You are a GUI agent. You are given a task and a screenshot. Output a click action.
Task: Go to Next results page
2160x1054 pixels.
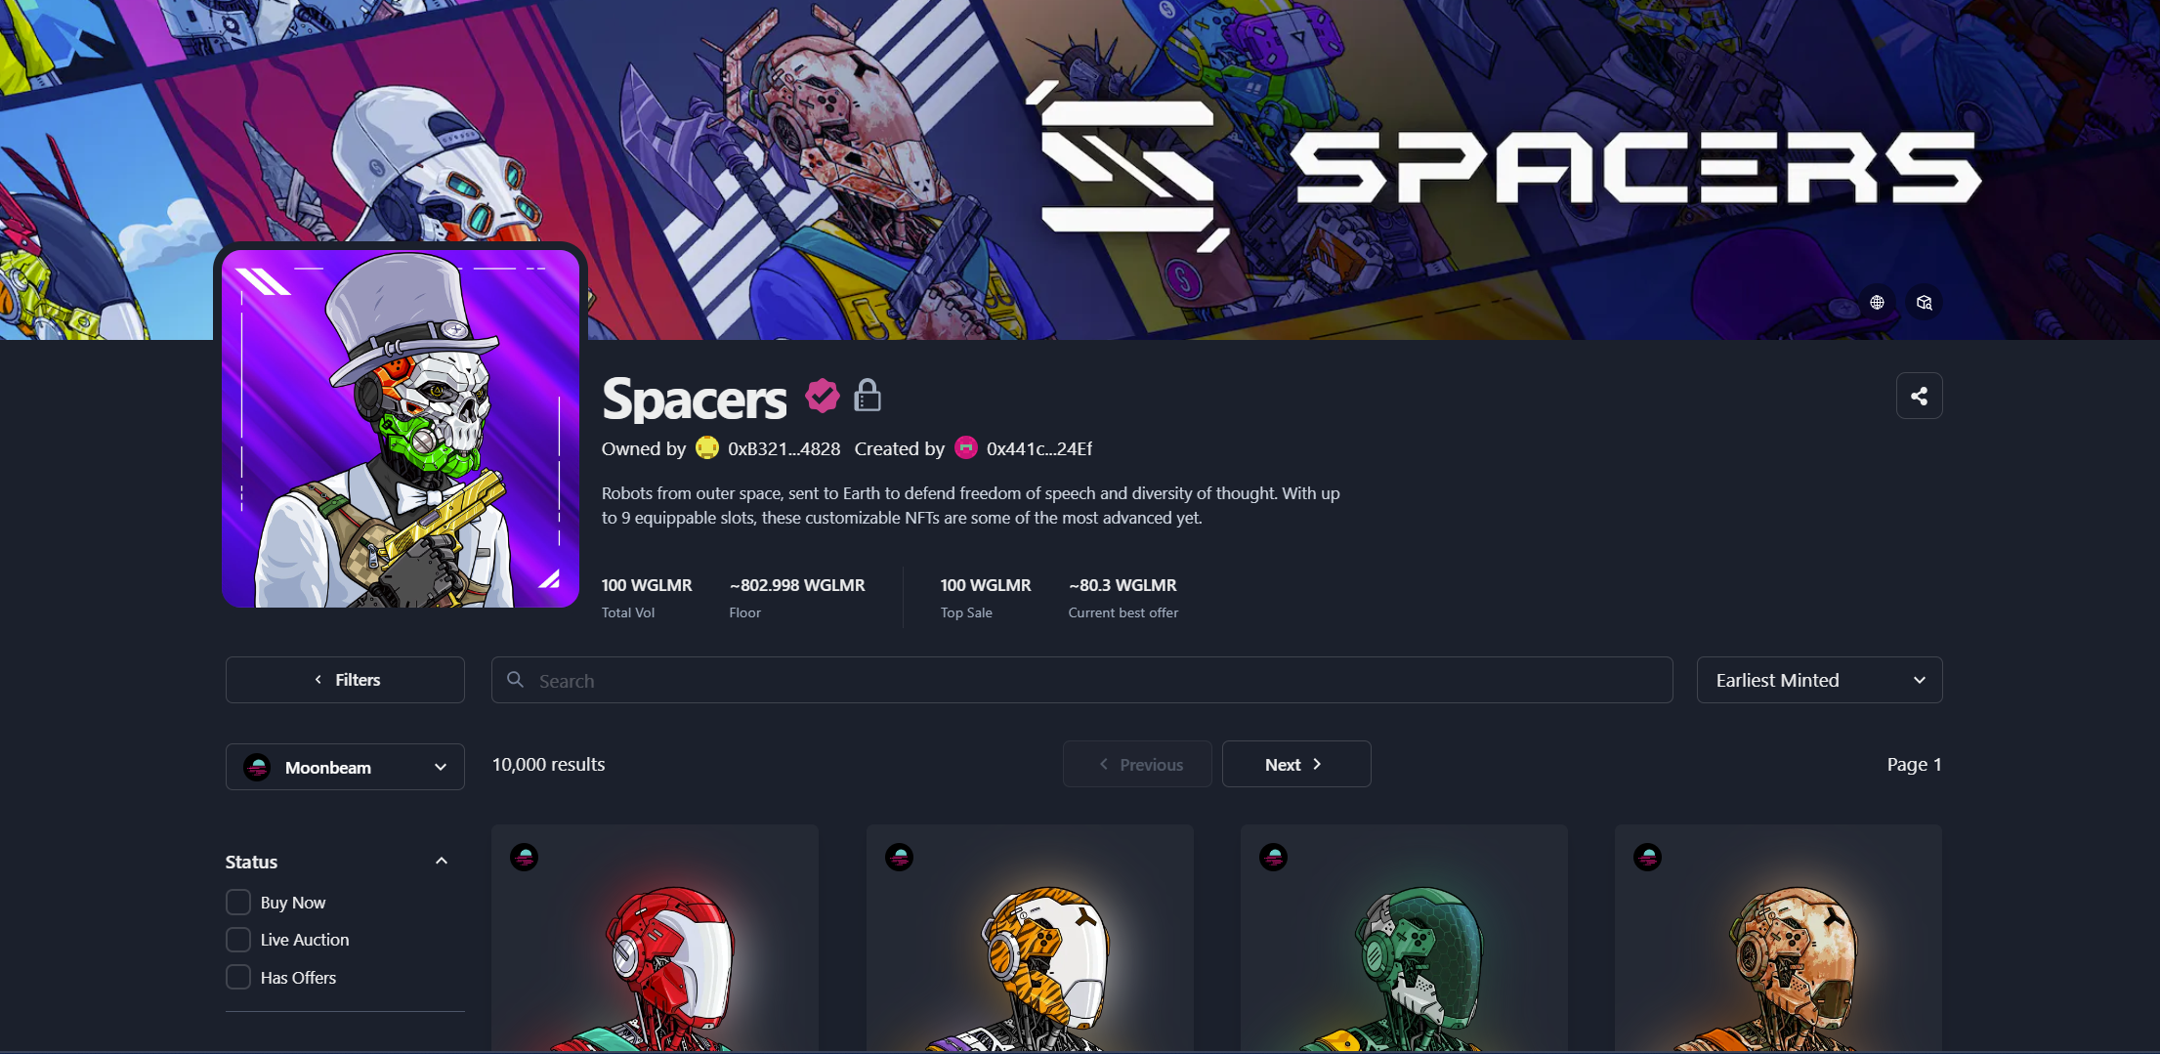click(1295, 764)
